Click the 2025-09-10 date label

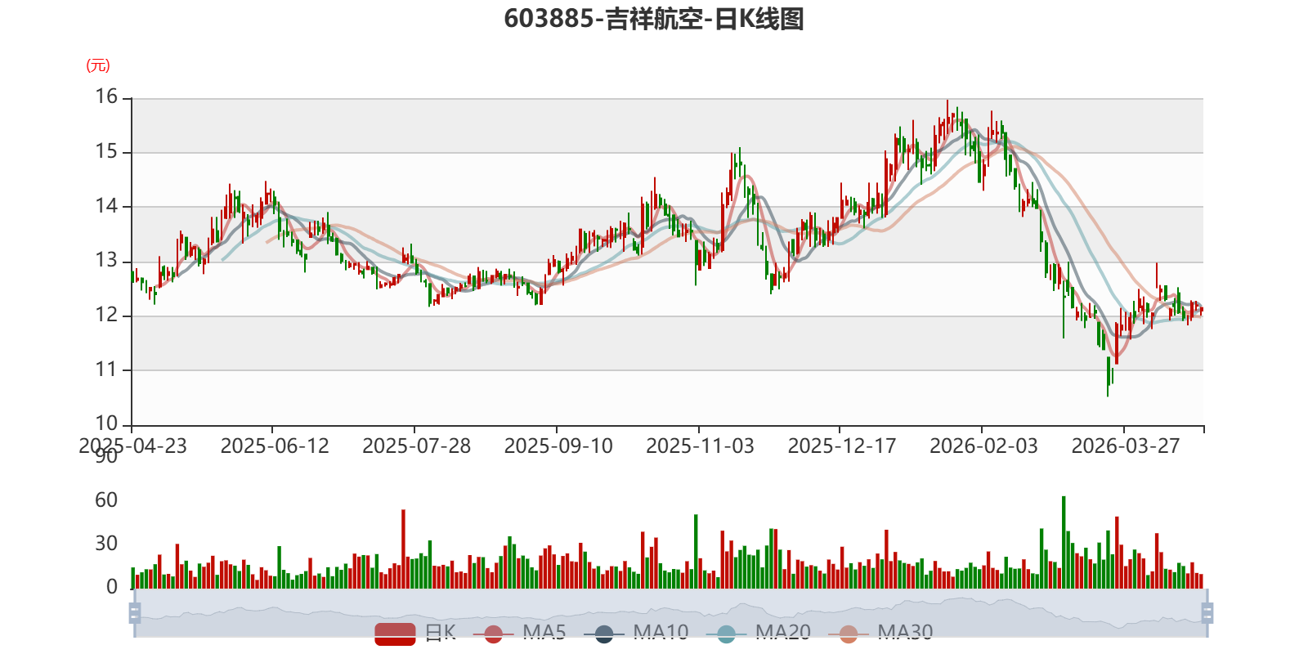click(558, 446)
